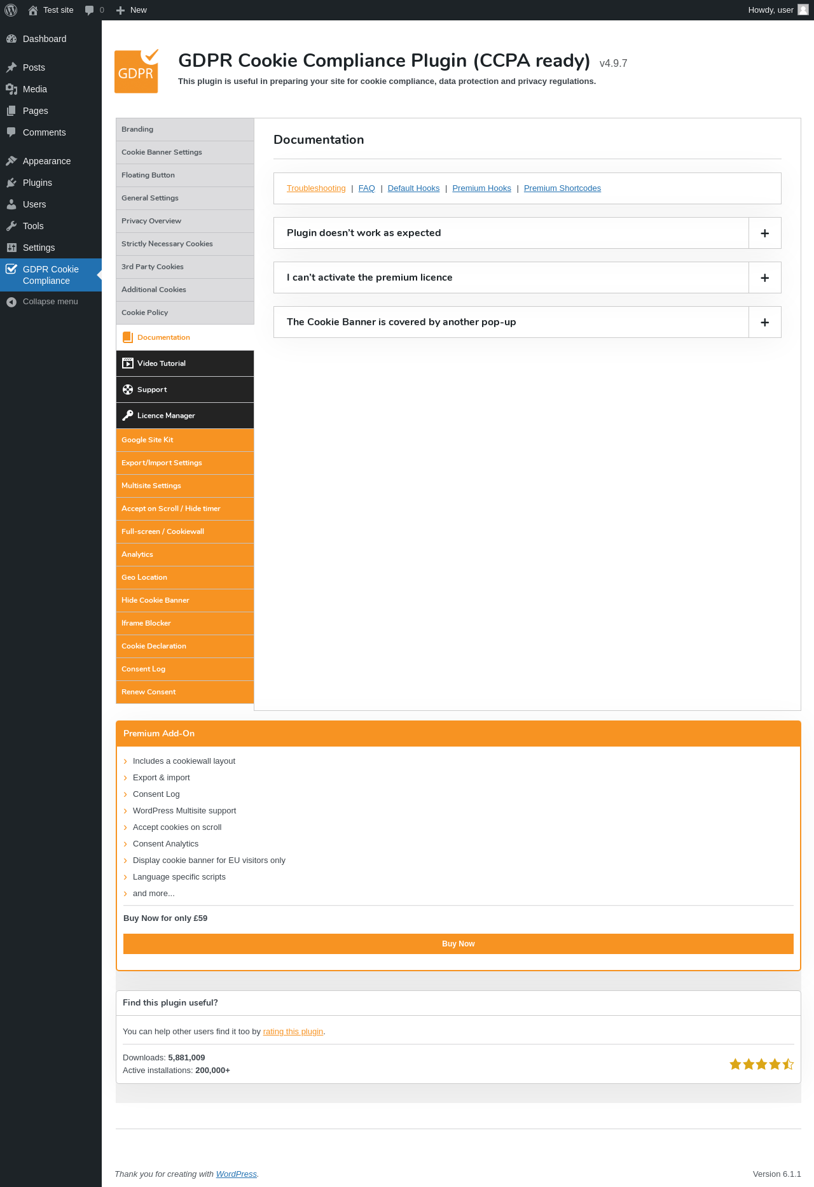814x1187 pixels.
Task: Go to Privacy Overview tab
Action: (185, 221)
